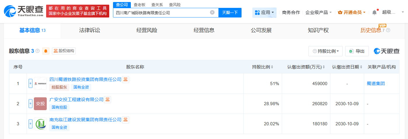Click the 2030-10-09 date for 广安交投
408x139 pixels.
click(347, 104)
